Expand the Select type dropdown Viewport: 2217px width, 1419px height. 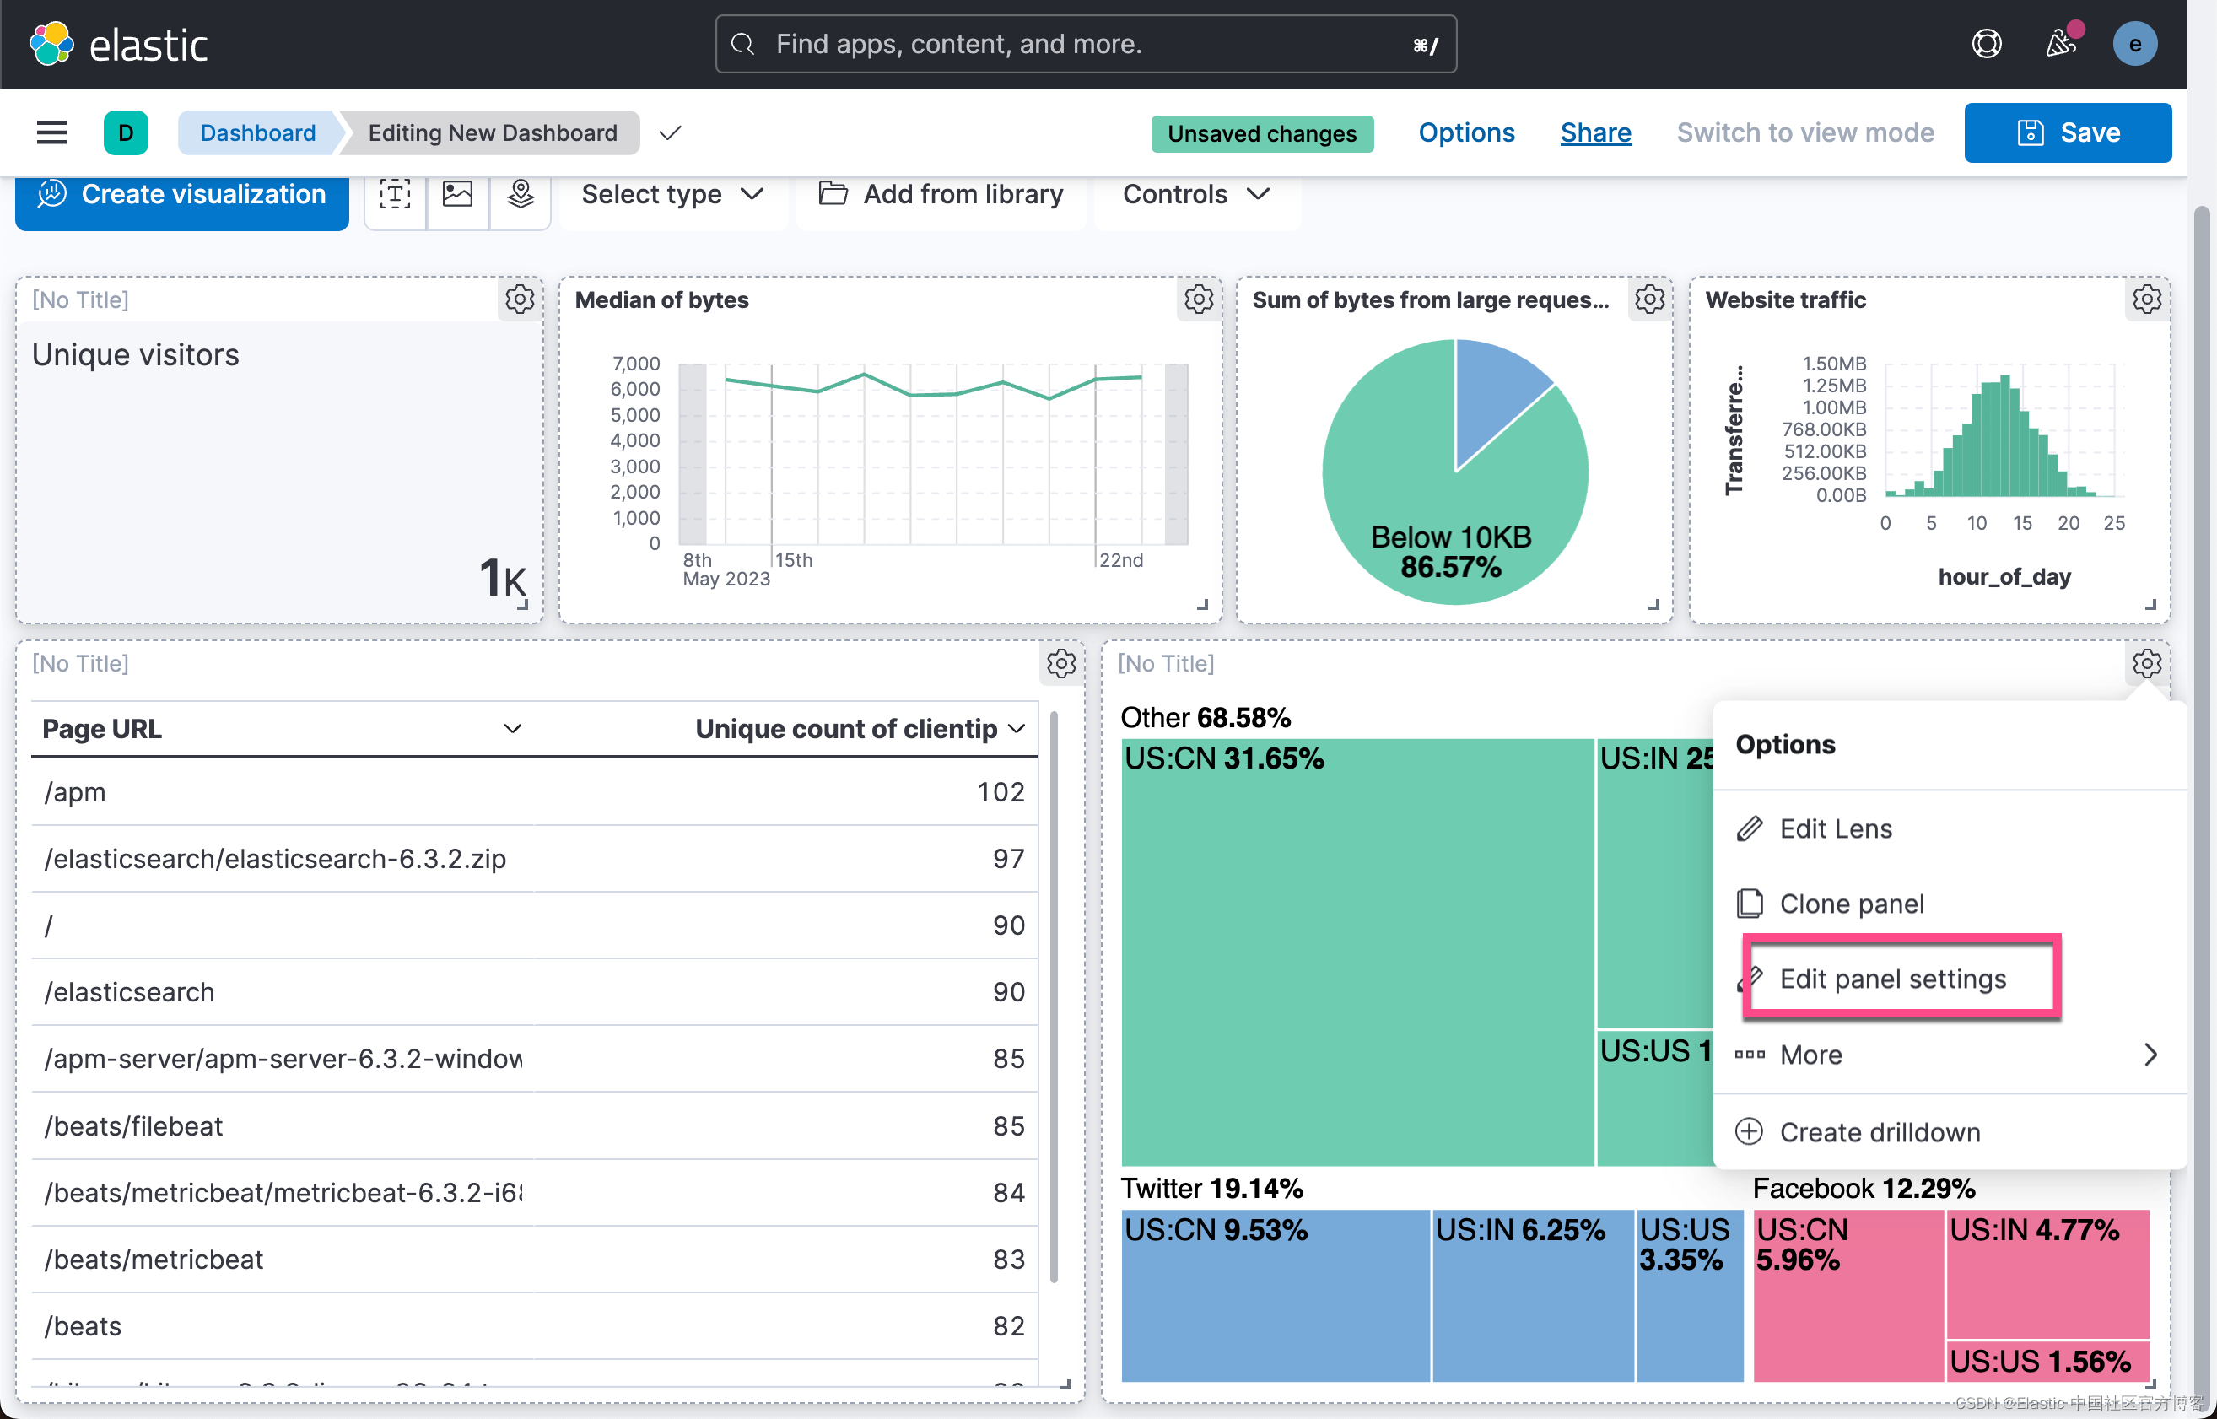(672, 194)
